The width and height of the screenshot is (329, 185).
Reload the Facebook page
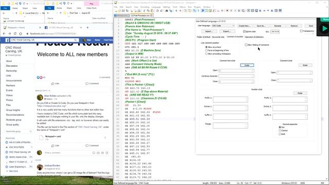pos(15,33)
